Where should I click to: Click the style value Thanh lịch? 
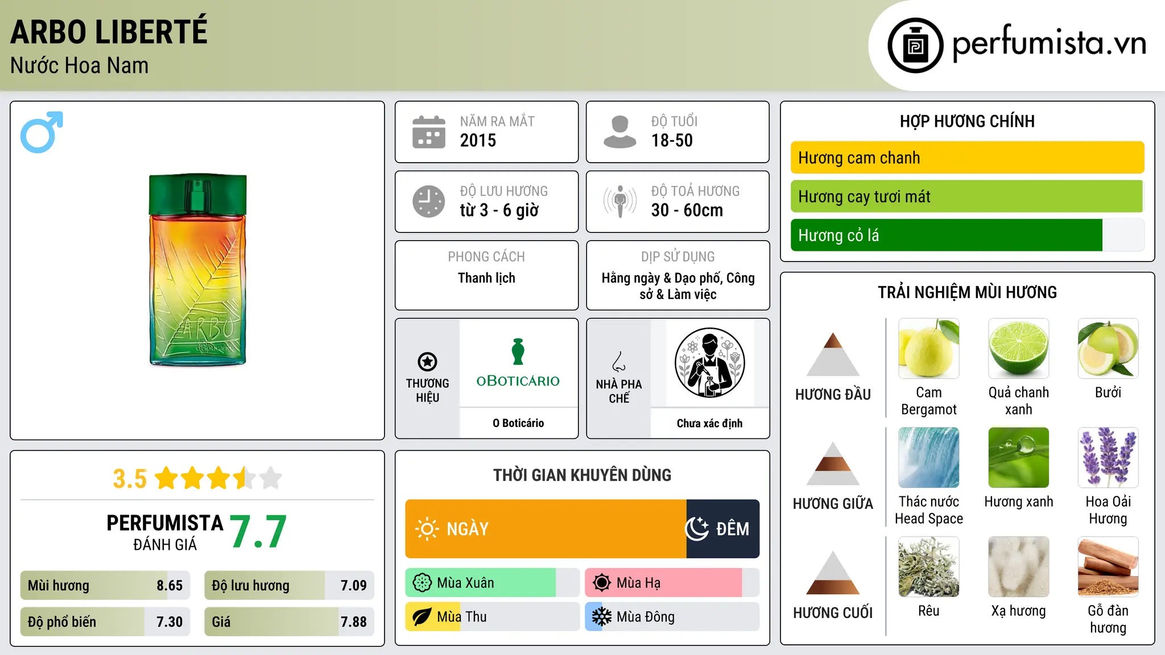pos(486,278)
